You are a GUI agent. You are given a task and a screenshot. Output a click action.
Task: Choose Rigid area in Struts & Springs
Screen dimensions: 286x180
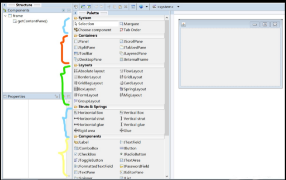pyautogui.click(x=84, y=131)
